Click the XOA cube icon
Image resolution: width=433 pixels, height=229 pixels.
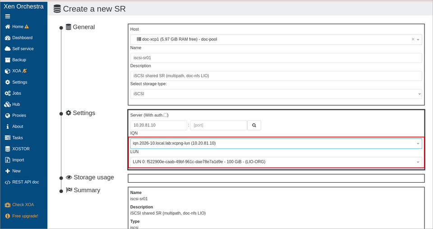click(x=8, y=71)
